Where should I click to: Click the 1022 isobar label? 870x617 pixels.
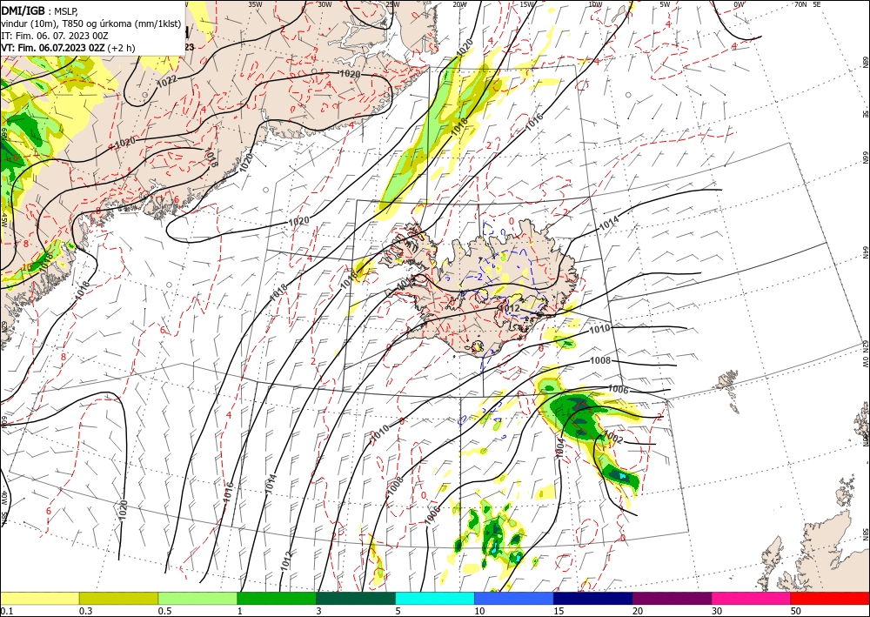(167, 81)
